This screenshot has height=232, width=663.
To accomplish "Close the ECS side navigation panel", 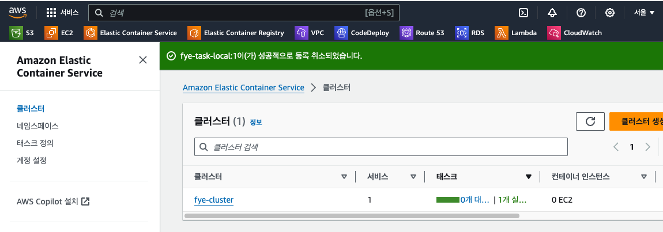I will pyautogui.click(x=143, y=60).
